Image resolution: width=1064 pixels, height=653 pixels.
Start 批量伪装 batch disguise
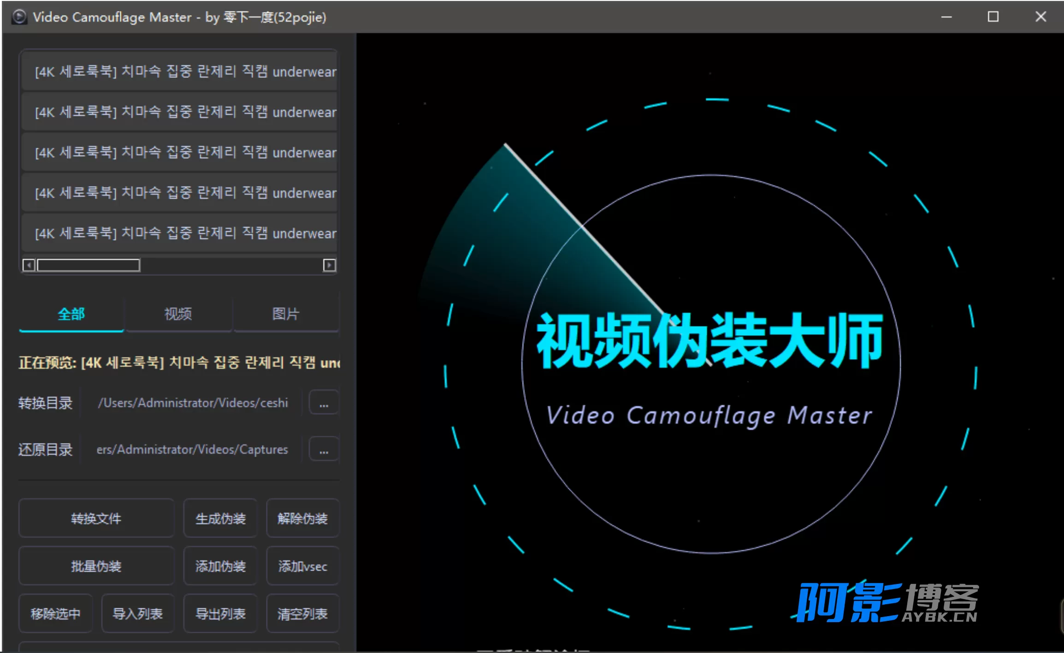coord(96,566)
